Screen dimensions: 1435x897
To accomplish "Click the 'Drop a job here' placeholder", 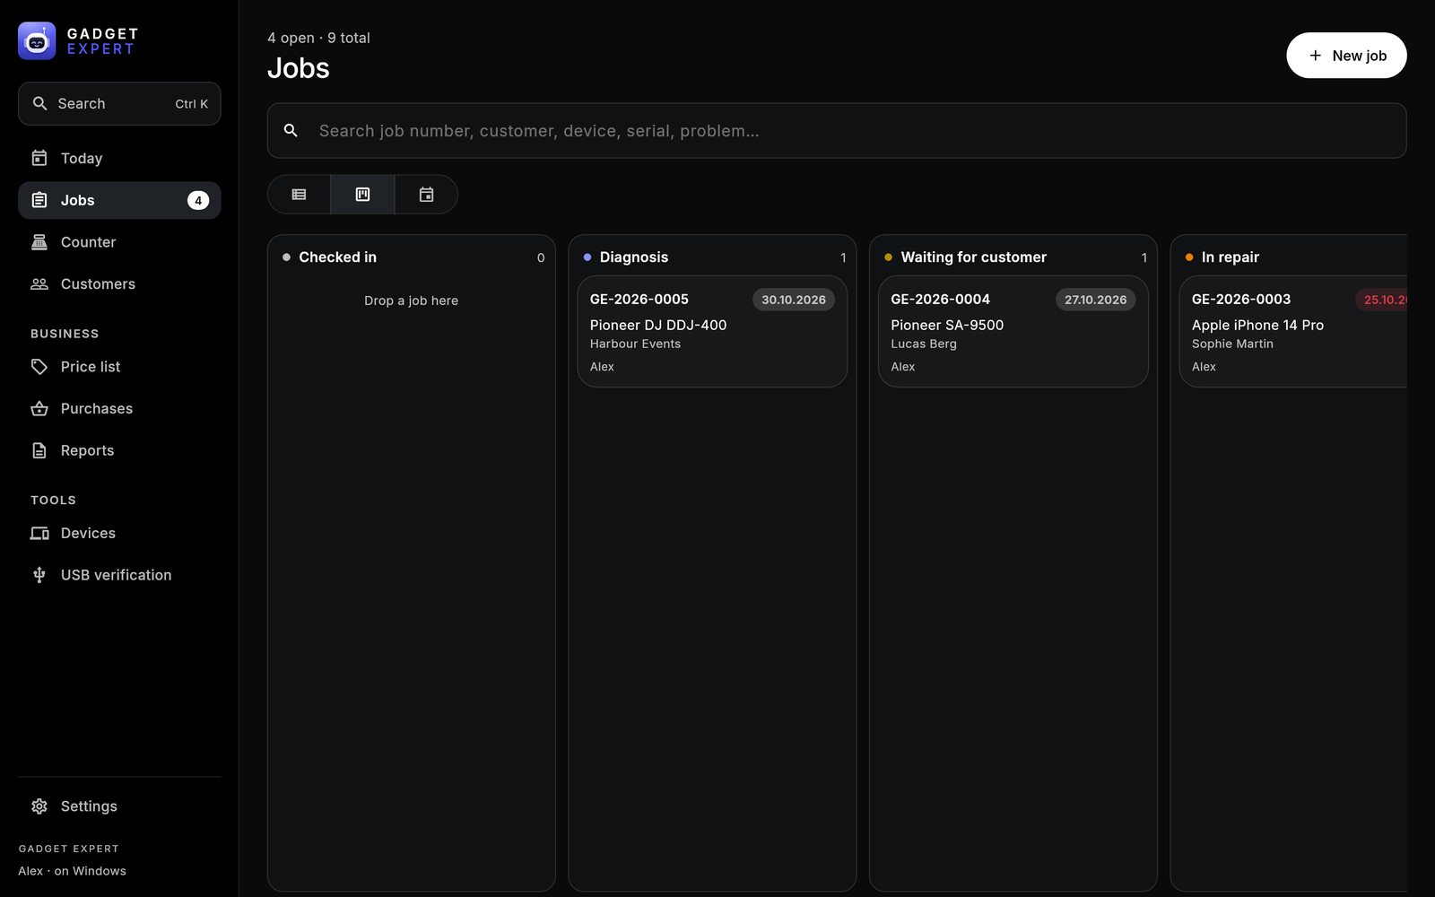I will pyautogui.click(x=411, y=300).
